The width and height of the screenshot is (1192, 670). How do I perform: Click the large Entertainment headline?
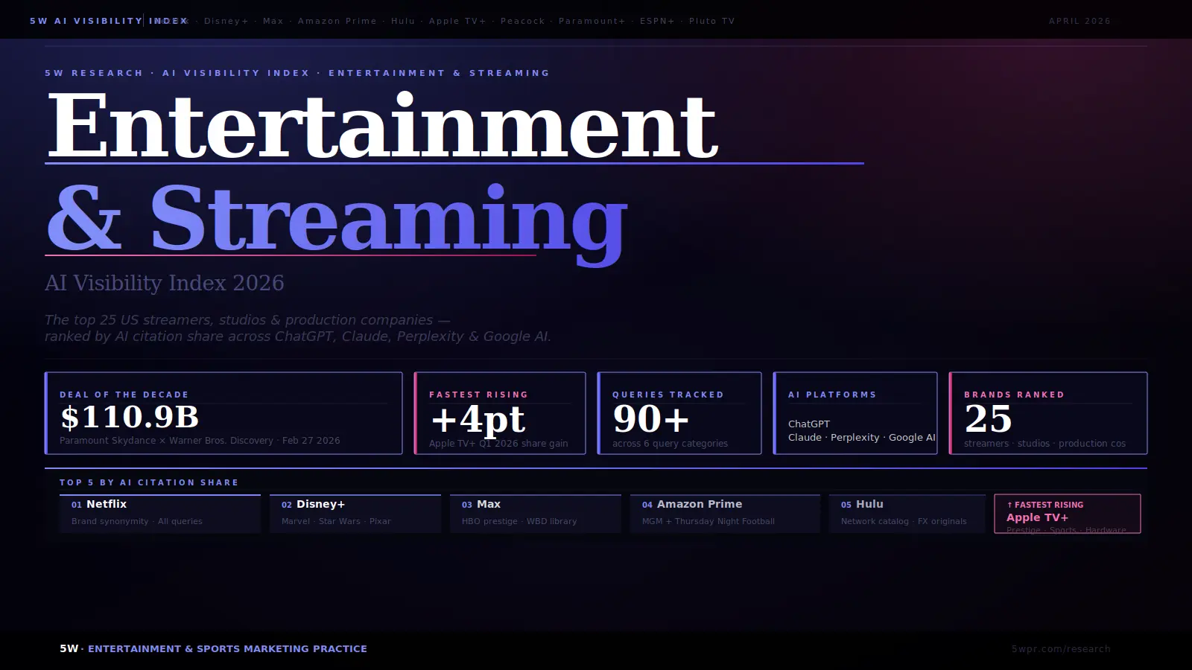click(382, 125)
